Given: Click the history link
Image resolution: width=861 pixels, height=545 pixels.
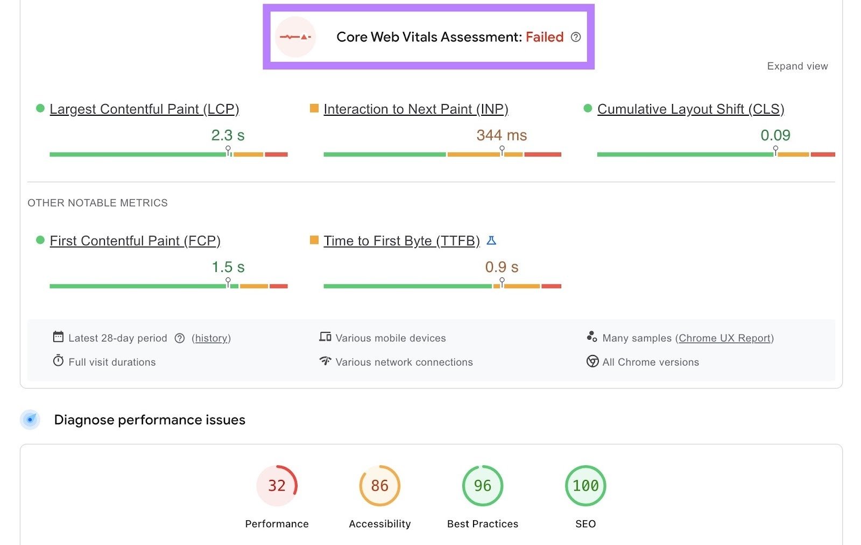Looking at the screenshot, I should click(x=211, y=338).
